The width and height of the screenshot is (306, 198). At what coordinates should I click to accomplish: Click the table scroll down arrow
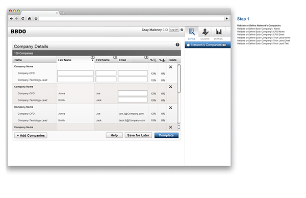tap(179, 129)
